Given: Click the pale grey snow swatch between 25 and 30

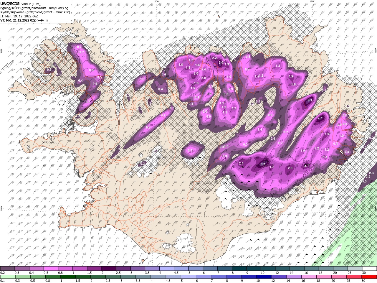Looking at the screenshot, I should pos(355,269).
